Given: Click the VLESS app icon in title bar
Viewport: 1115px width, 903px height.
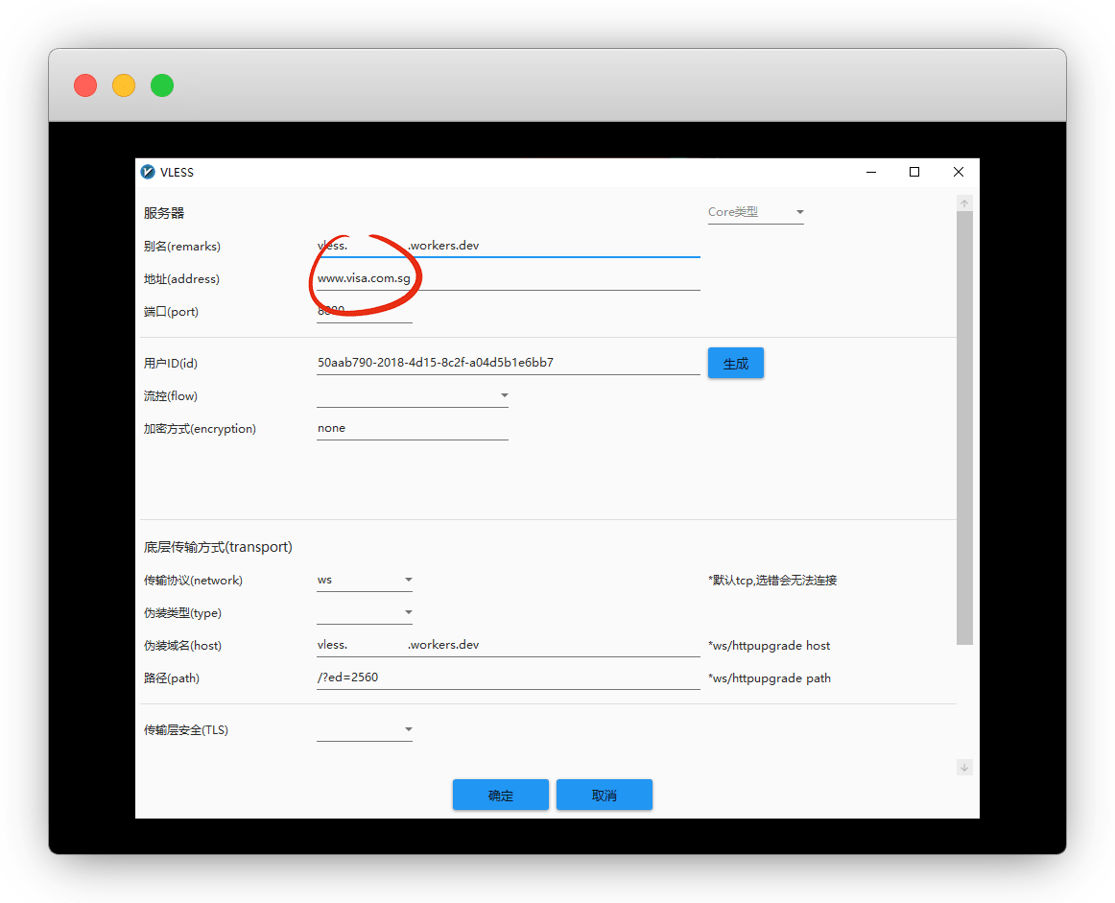Looking at the screenshot, I should point(148,173).
